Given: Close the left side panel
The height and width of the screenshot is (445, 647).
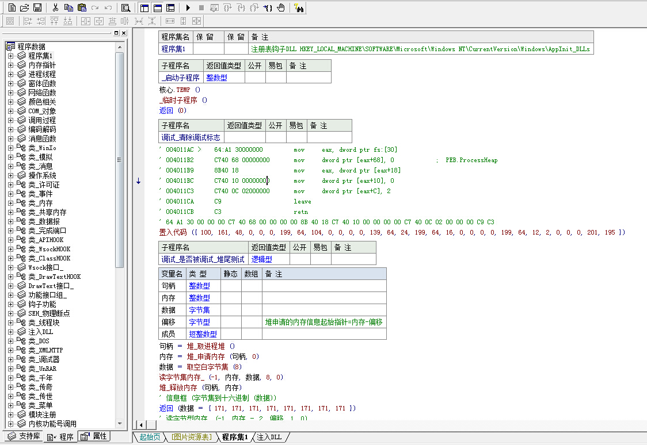Looking at the screenshot, I should point(123,33).
